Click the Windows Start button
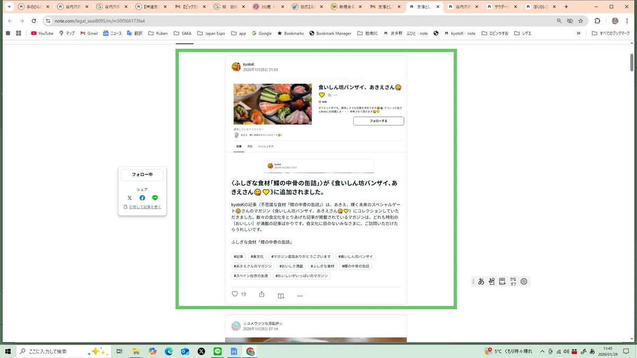637x358 pixels. click(x=8, y=351)
